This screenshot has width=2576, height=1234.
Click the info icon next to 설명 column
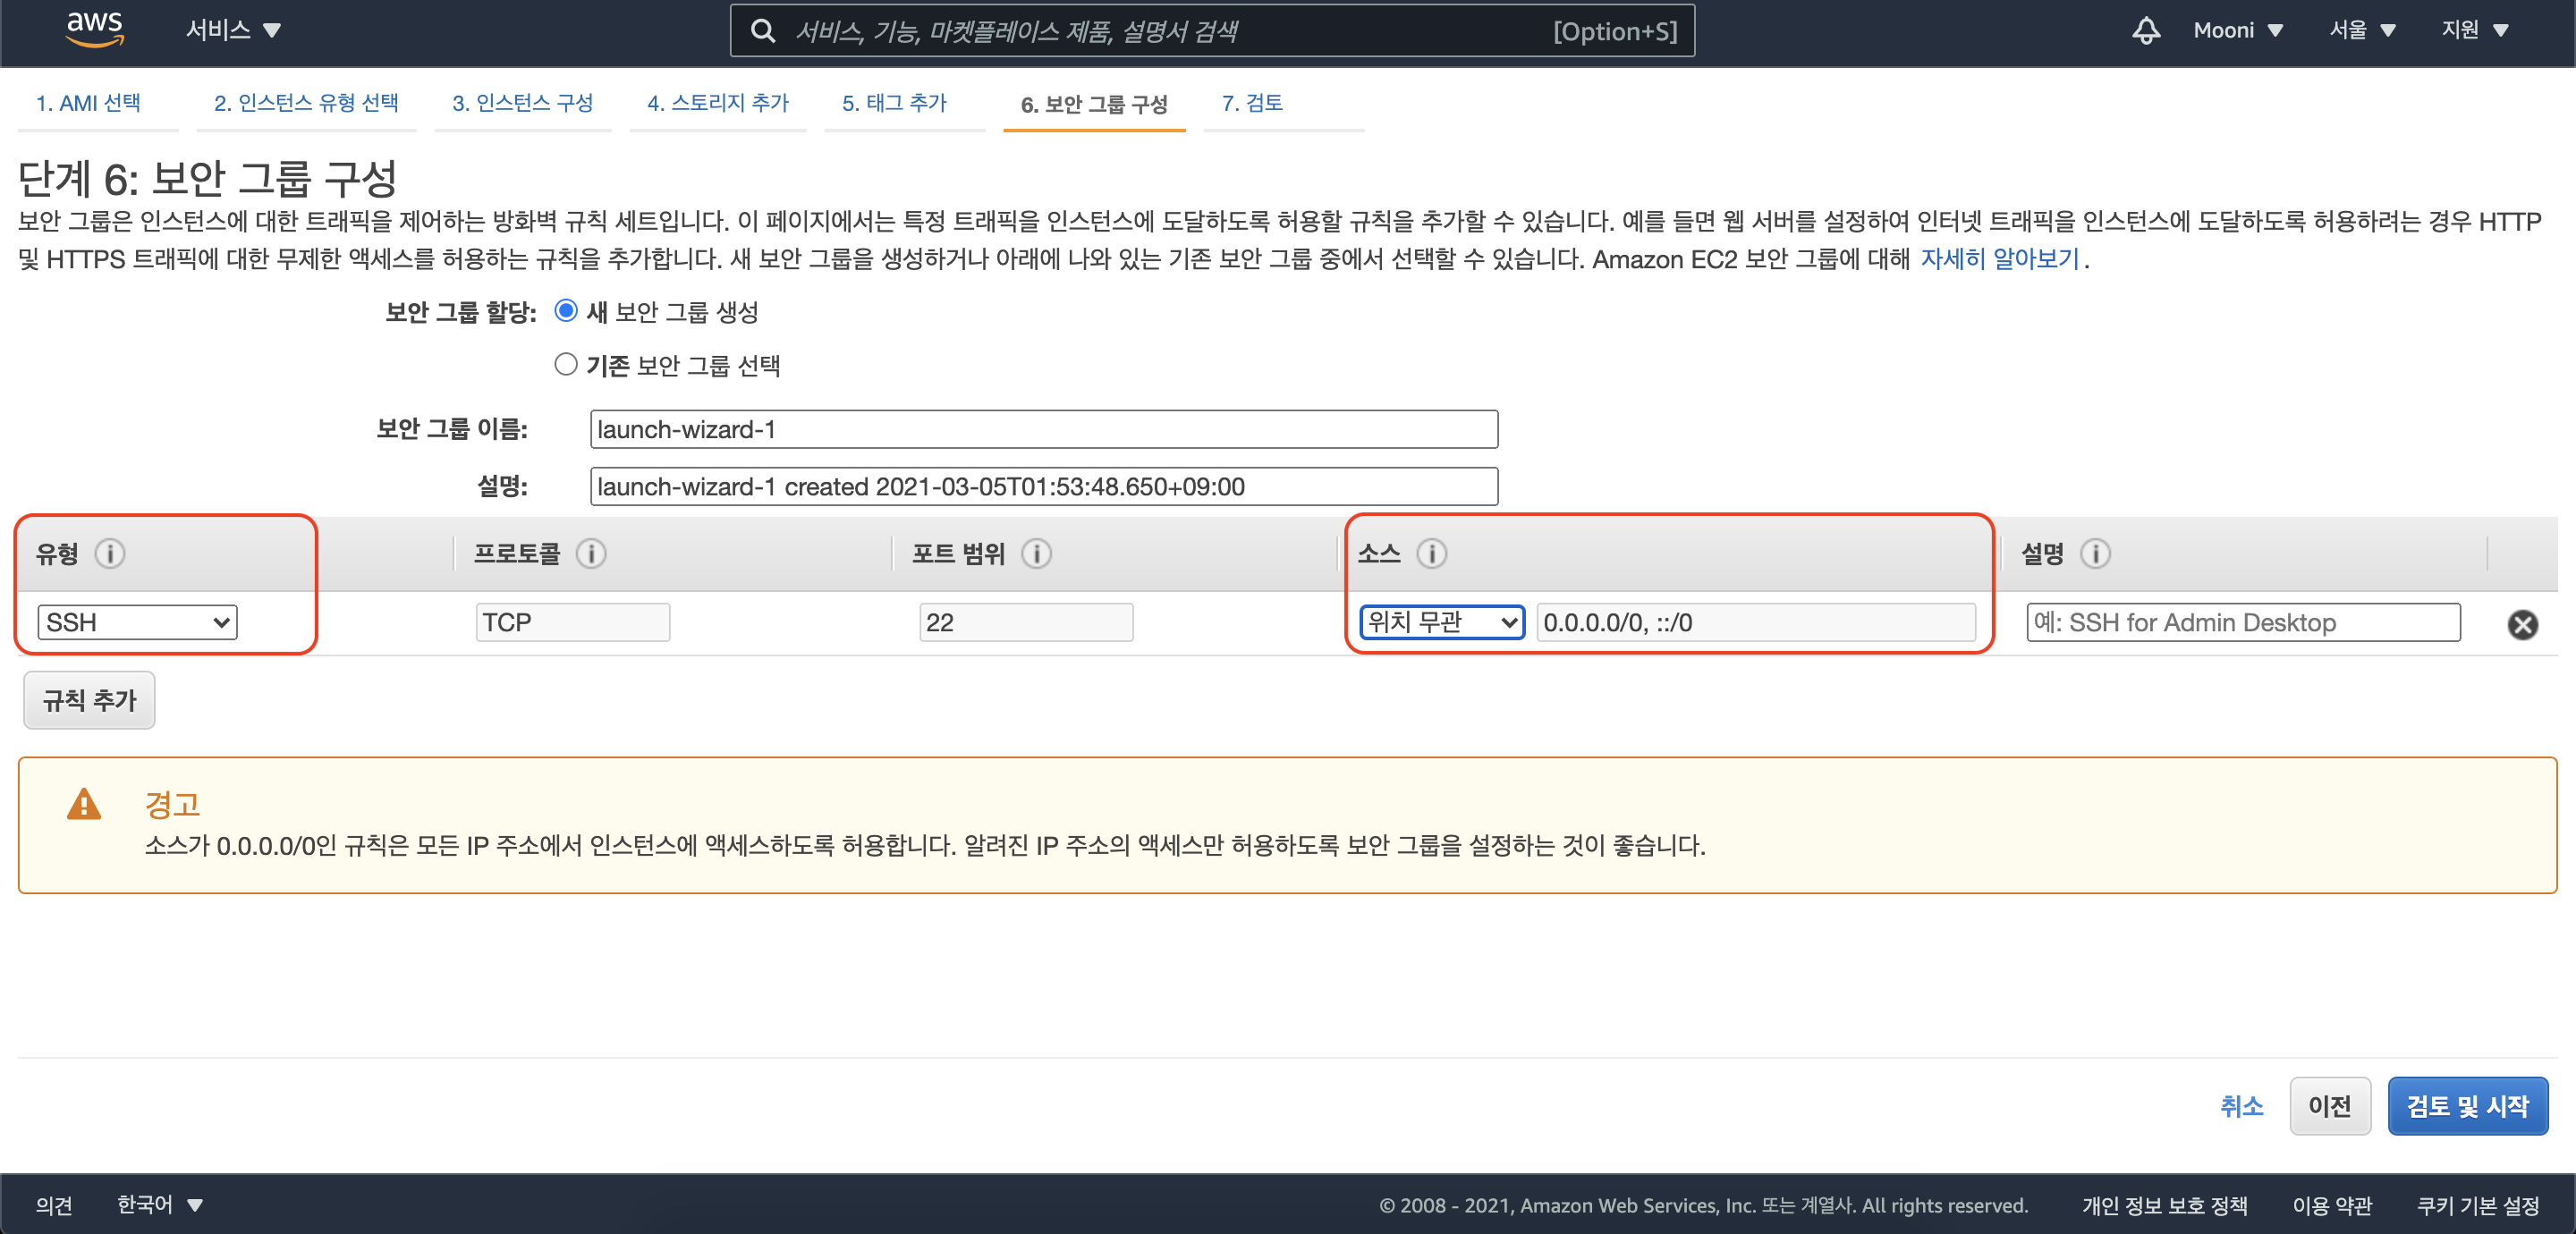pos(2095,553)
